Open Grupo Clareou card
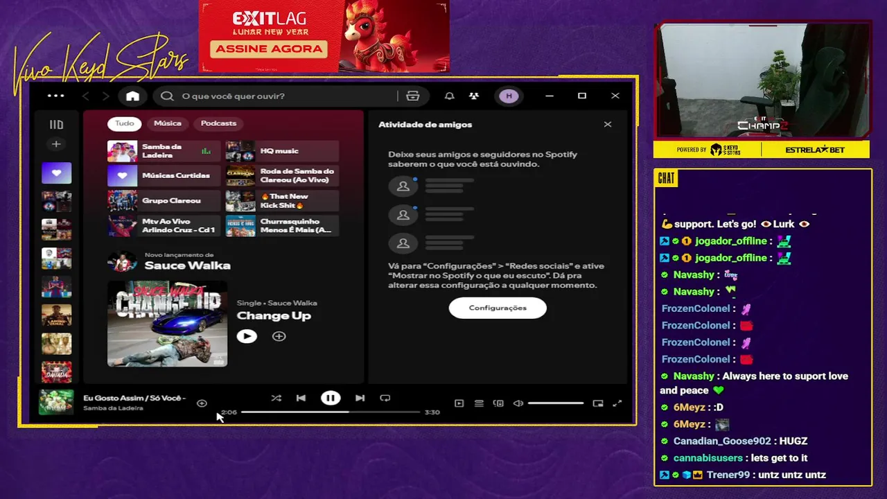887x499 pixels. tap(164, 200)
